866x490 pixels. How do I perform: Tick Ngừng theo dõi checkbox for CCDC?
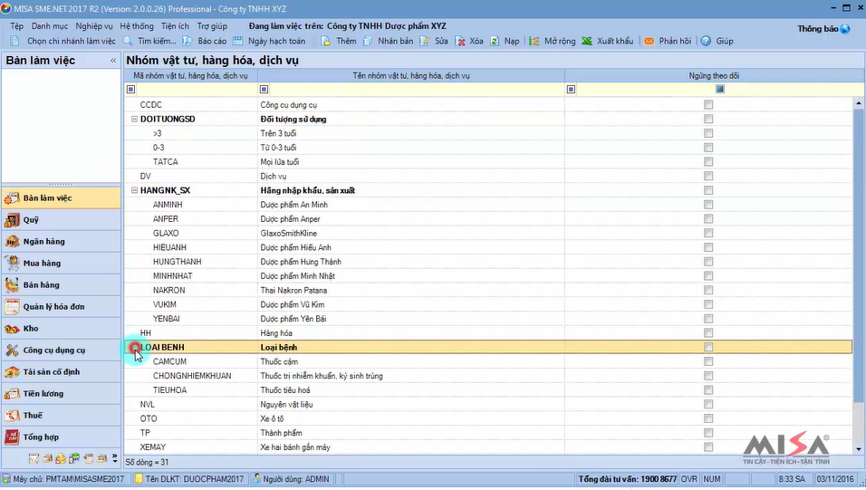click(x=708, y=104)
